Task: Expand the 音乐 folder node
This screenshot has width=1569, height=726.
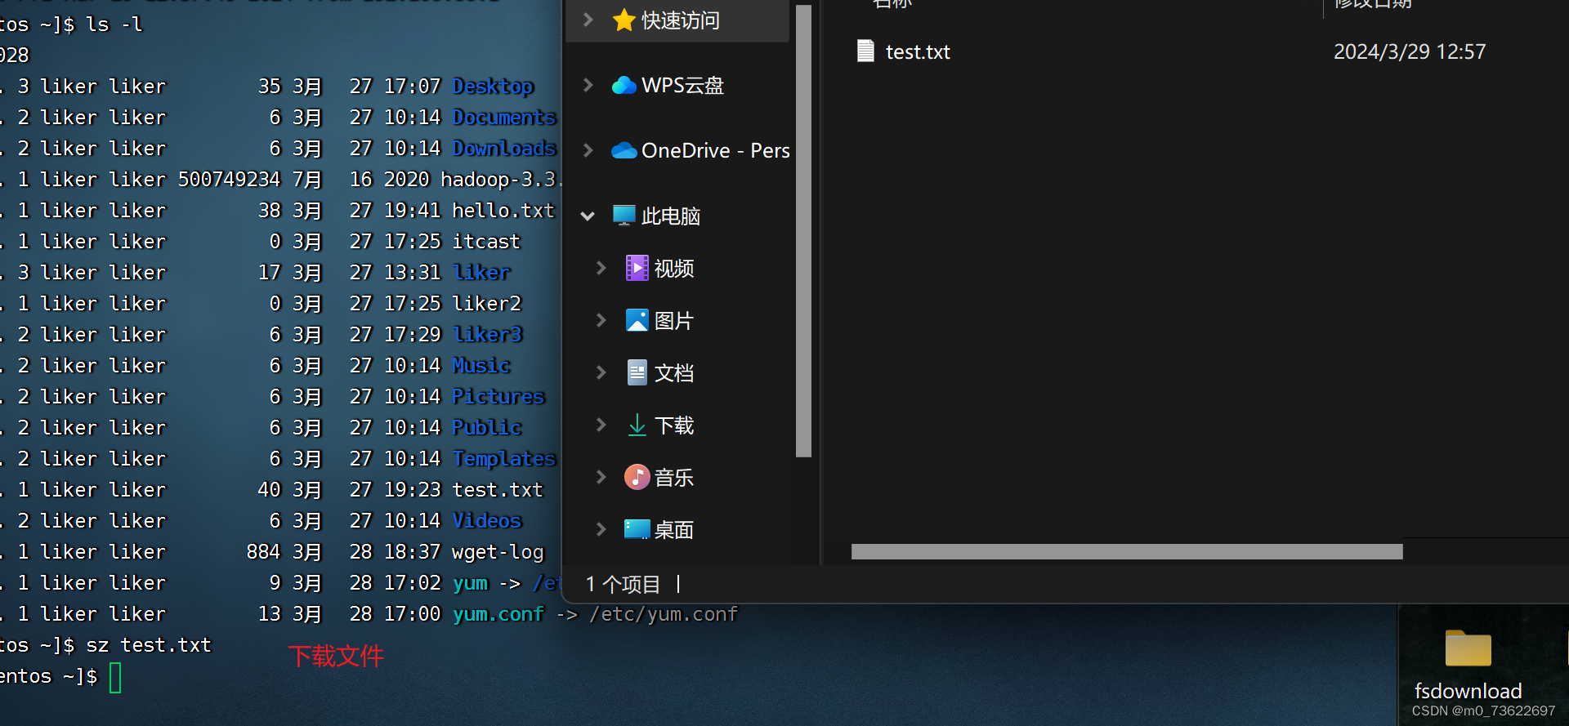Action: click(x=601, y=477)
